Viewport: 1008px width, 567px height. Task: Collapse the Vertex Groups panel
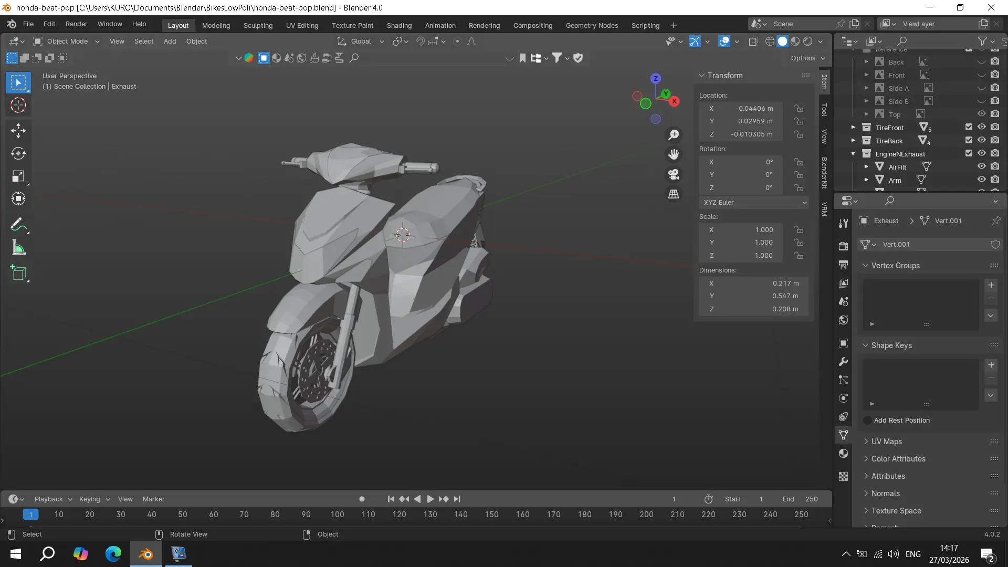895,266
